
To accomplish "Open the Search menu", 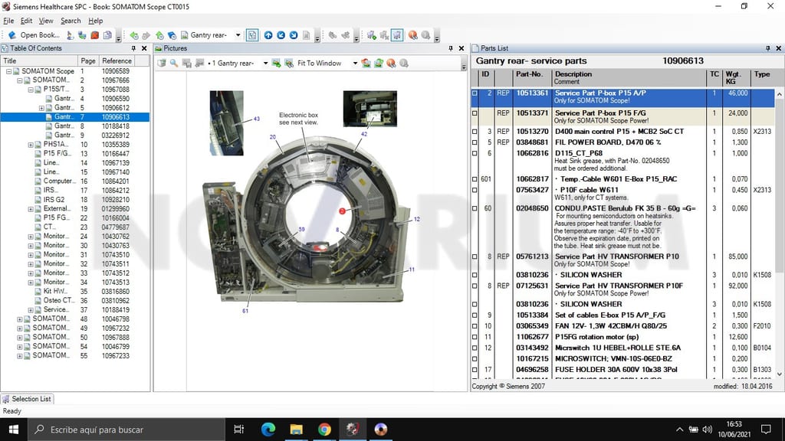I will pyautogui.click(x=71, y=21).
